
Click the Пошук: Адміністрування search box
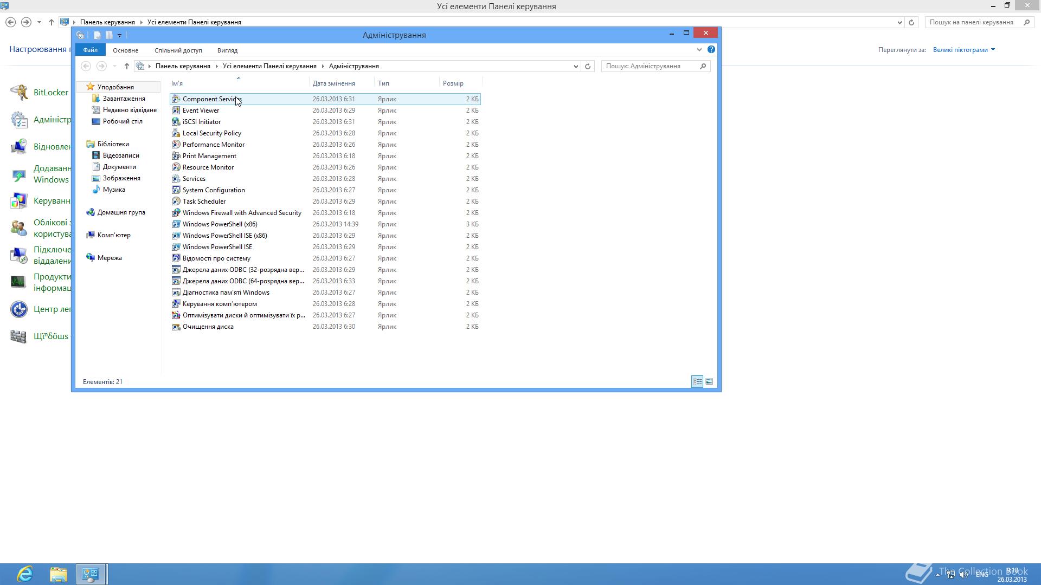click(x=656, y=66)
